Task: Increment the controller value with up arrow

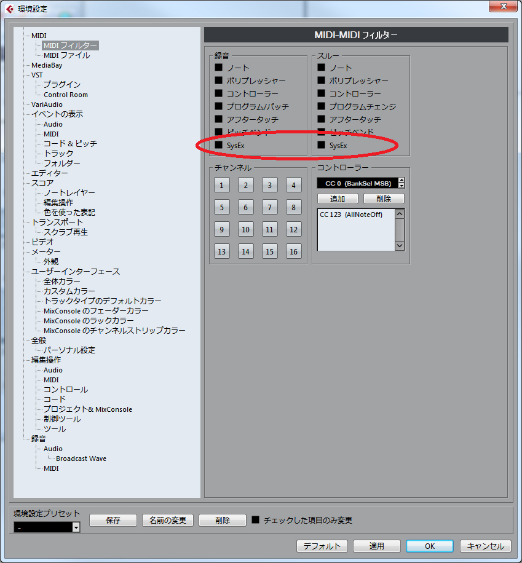Action: click(401, 180)
